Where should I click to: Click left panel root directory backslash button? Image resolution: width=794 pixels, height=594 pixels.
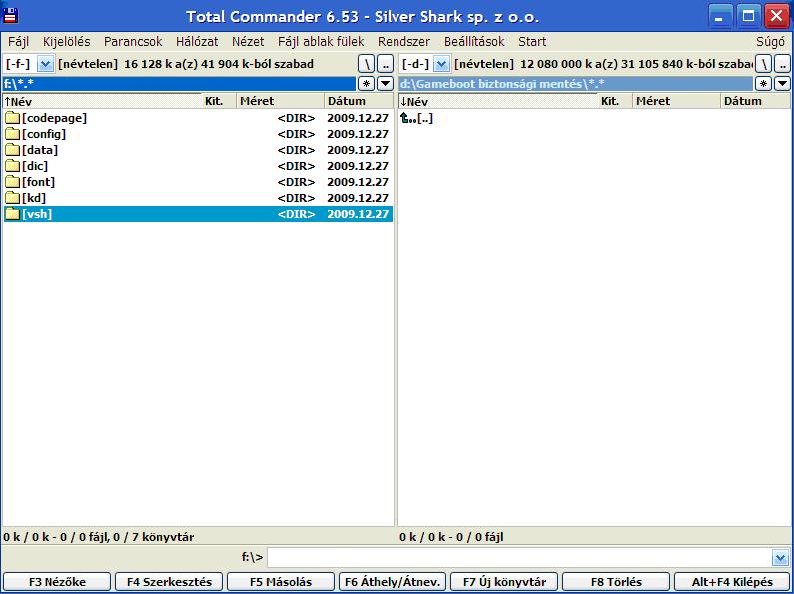(x=367, y=64)
